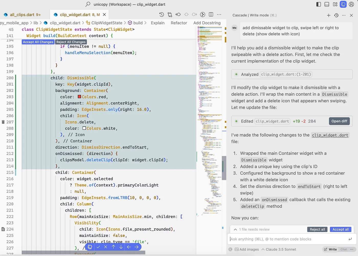
Task: Toggle the Cascade panel icon
Action: pos(343,4)
